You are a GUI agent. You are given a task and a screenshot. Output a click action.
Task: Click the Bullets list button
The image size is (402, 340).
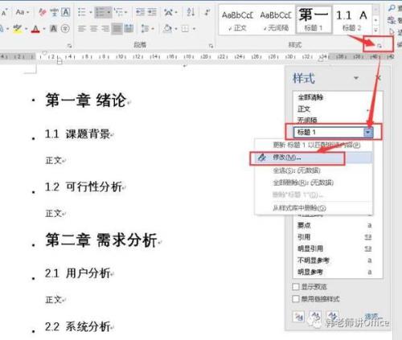pos(82,12)
